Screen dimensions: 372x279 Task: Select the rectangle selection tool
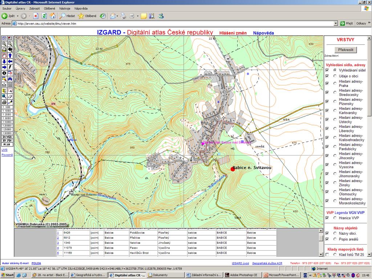point(10,90)
